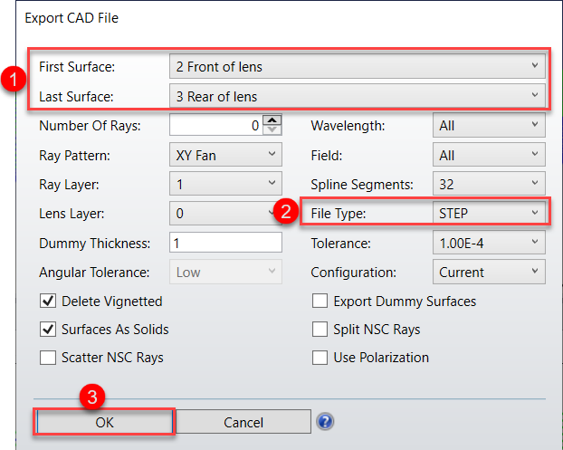Uncheck Surfaces As Solids

click(x=48, y=329)
